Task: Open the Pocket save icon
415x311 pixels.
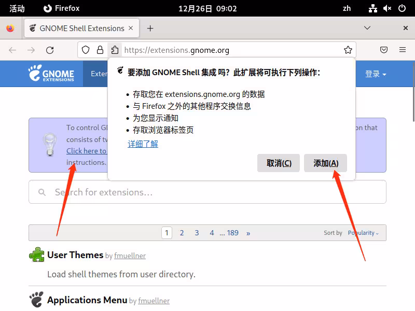Action: click(x=384, y=50)
